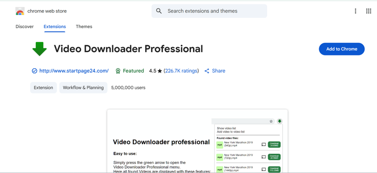
Task: Click the 5,000,000 users text
Action: coord(128,87)
